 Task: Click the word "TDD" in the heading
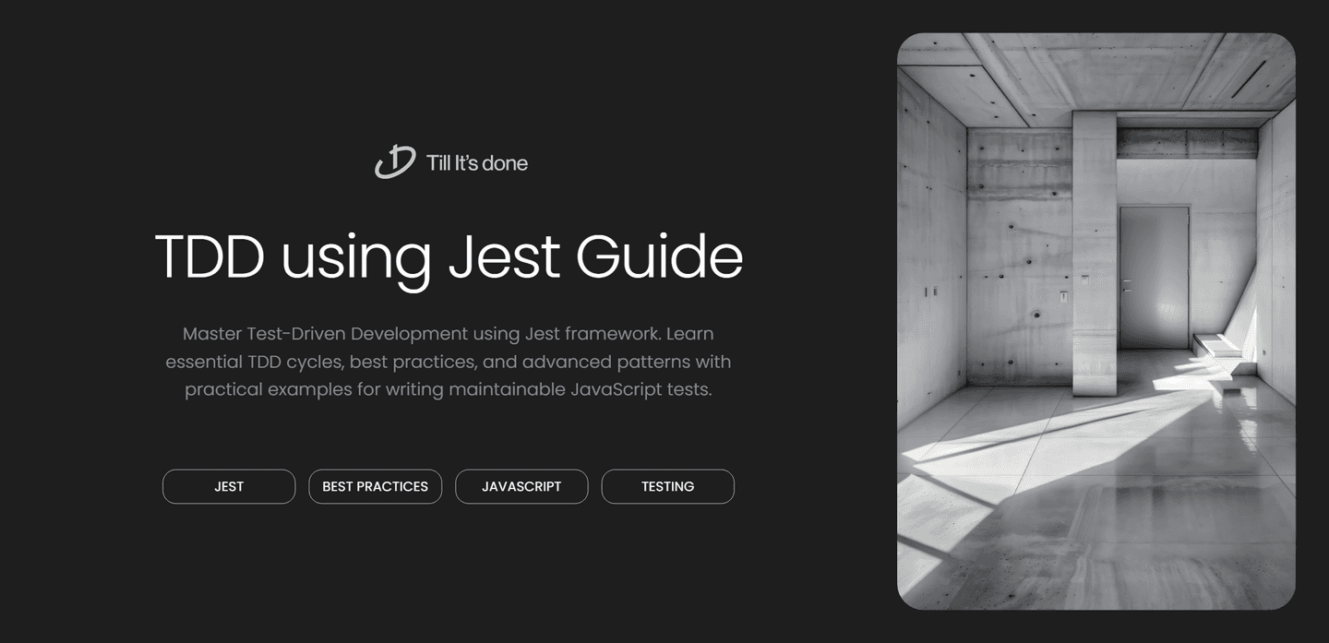tap(210, 256)
